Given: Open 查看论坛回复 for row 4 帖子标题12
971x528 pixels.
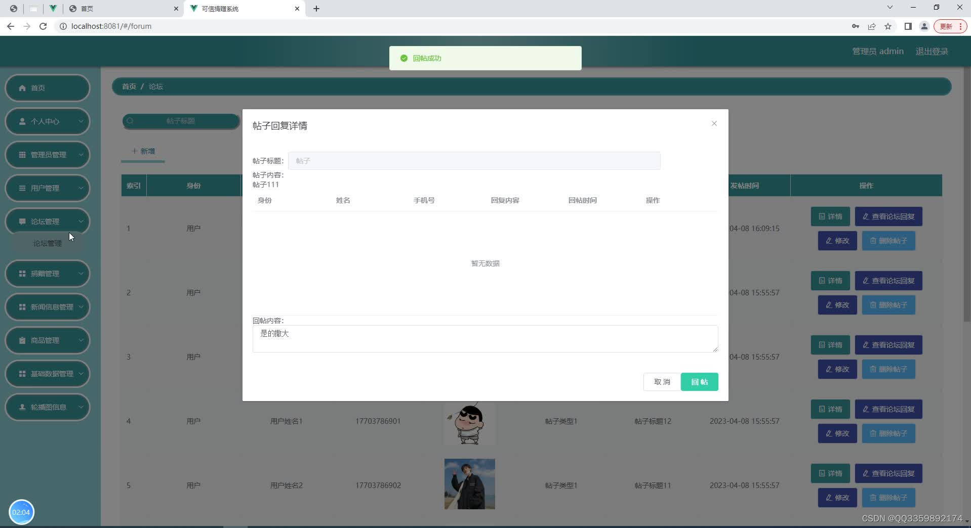Looking at the screenshot, I should tap(888, 409).
